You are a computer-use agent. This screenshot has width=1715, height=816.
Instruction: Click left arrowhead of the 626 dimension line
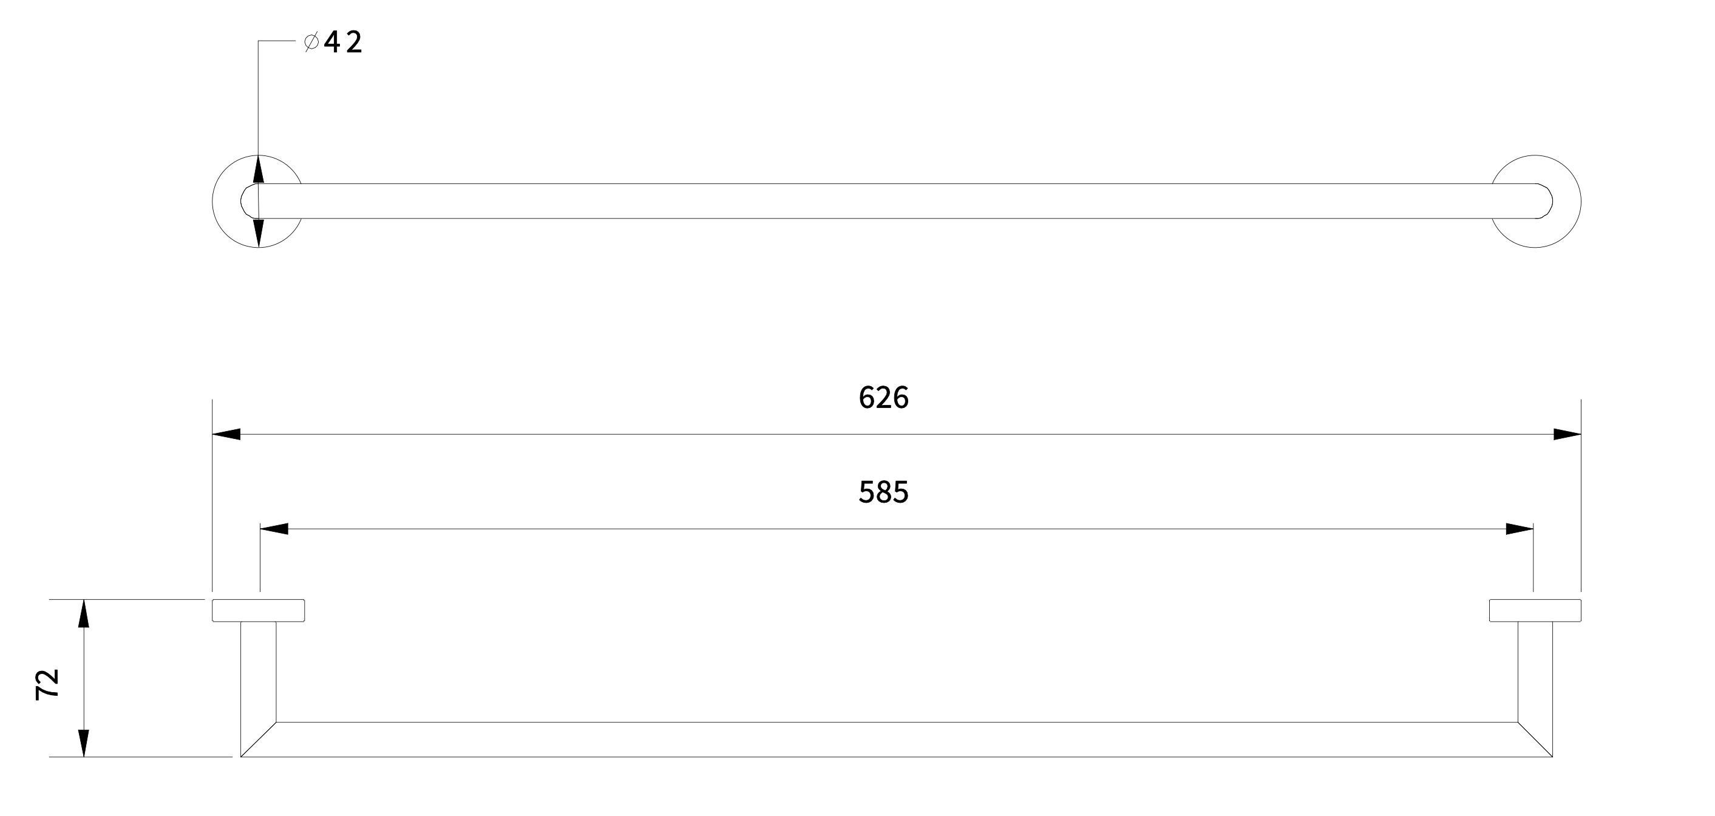(226, 435)
